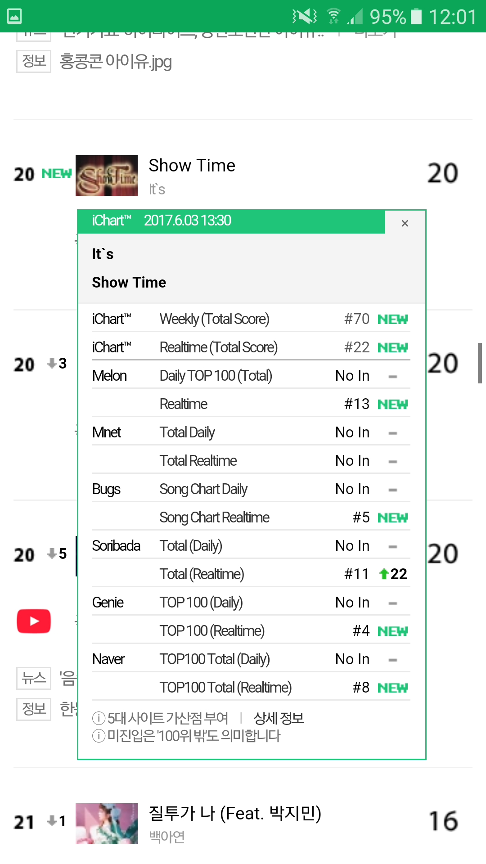Tap the 5대 사이트 가산점 부여 info icon
Viewport: 486px width, 864px height.
pos(99,718)
